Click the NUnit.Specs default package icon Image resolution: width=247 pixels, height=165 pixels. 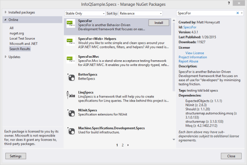coord(71,113)
